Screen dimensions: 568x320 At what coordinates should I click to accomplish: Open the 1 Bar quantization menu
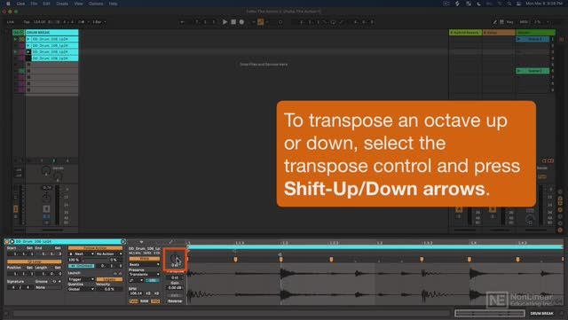pos(99,22)
